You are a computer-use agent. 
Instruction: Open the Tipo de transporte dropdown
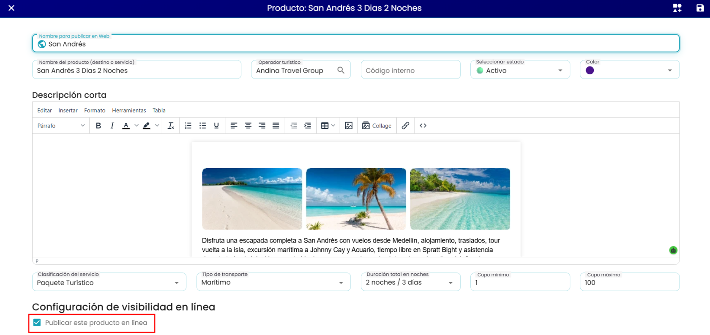click(273, 282)
